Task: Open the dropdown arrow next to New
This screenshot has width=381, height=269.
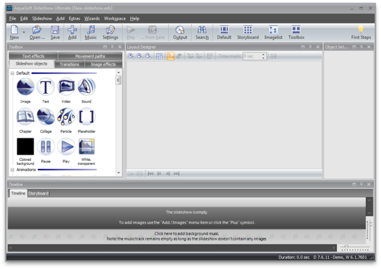Action: point(24,32)
